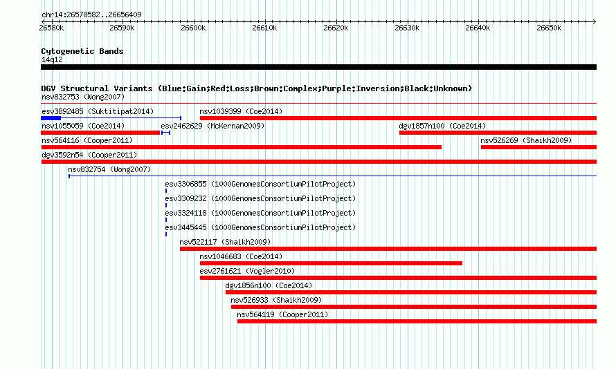
Task: Open dgv1856n100 (Coe2014) label
Action: [269, 285]
